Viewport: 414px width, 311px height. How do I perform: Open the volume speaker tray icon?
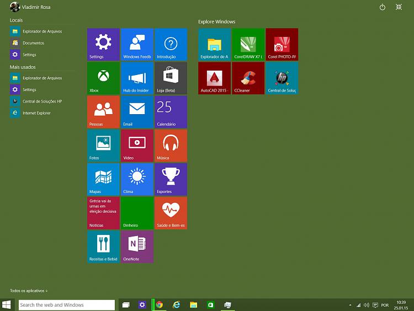coord(366,305)
